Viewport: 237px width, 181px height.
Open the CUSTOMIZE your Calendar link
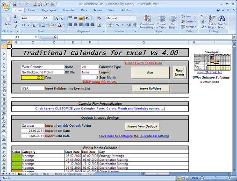(x=100, y=109)
